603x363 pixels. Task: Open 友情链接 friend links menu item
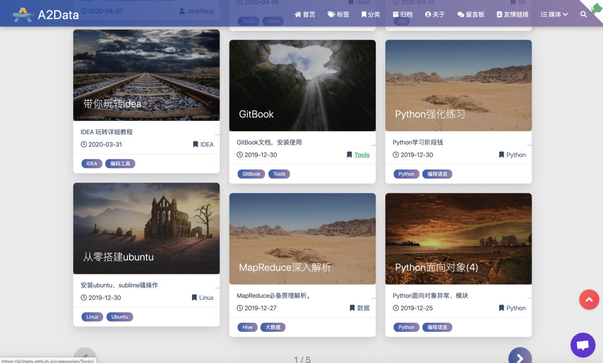pyautogui.click(x=513, y=14)
